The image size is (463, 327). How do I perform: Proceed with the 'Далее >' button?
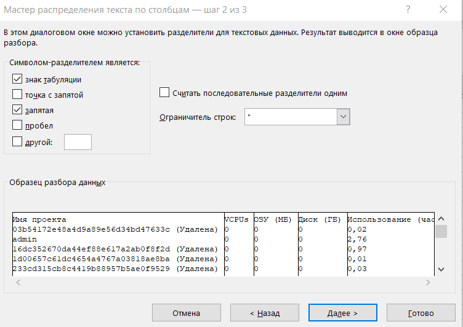click(342, 313)
